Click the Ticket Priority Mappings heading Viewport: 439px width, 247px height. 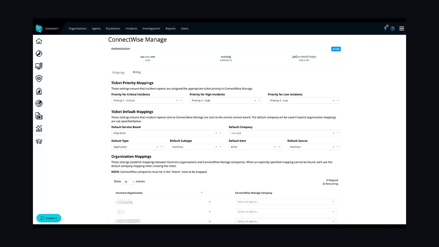point(132,83)
